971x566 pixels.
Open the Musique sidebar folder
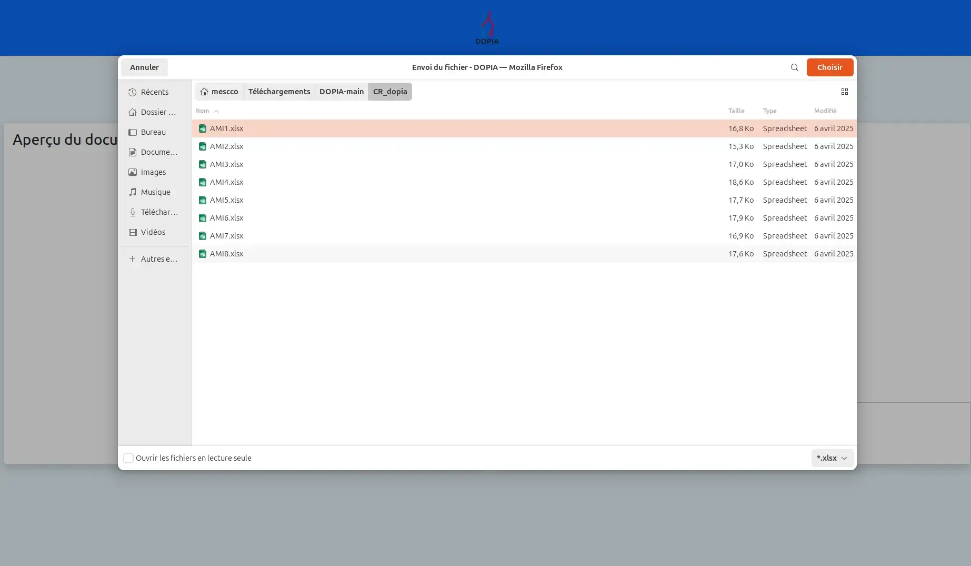click(x=155, y=192)
